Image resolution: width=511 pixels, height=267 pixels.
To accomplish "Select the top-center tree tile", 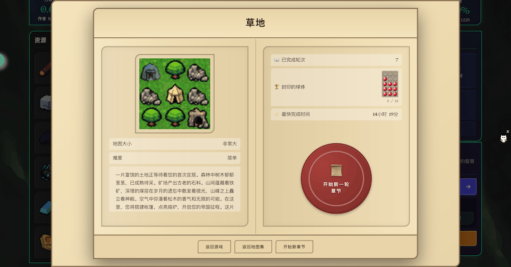I will (175, 70).
